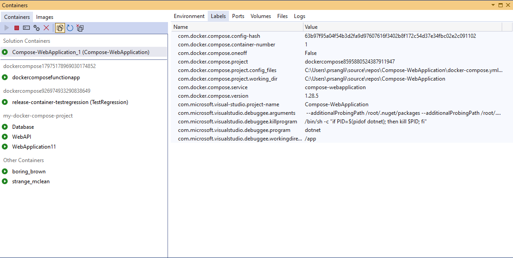Select the Database container
The height and width of the screenshot is (258, 513).
pyautogui.click(x=23, y=127)
